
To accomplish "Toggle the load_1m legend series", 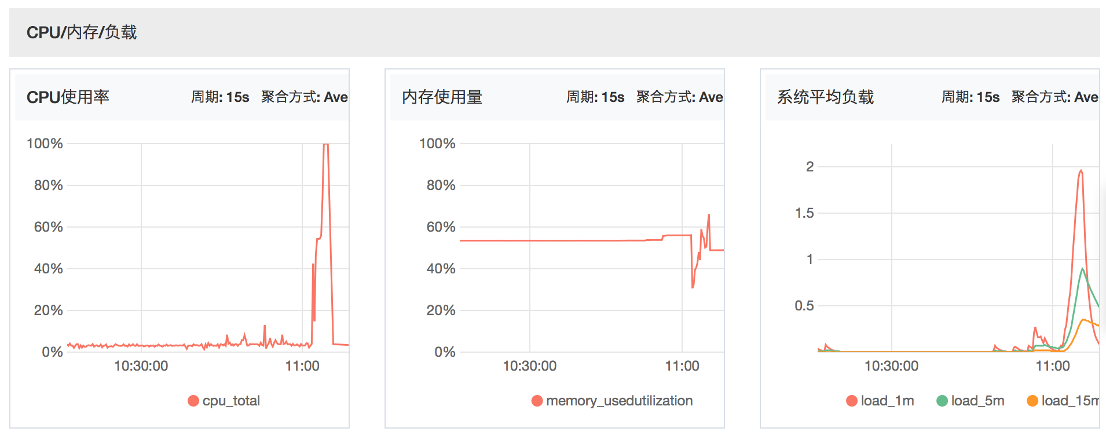I will tap(880, 401).
